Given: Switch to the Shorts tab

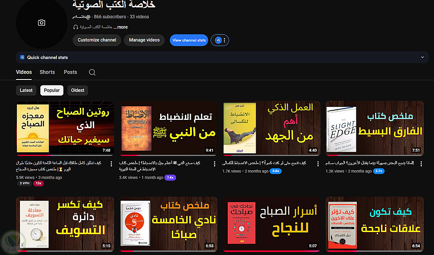Looking at the screenshot, I should [x=47, y=72].
